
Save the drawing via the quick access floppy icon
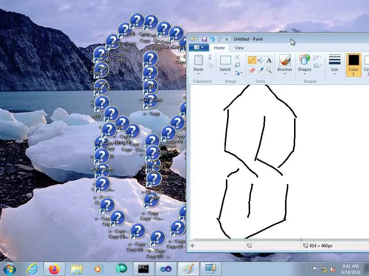click(x=204, y=39)
